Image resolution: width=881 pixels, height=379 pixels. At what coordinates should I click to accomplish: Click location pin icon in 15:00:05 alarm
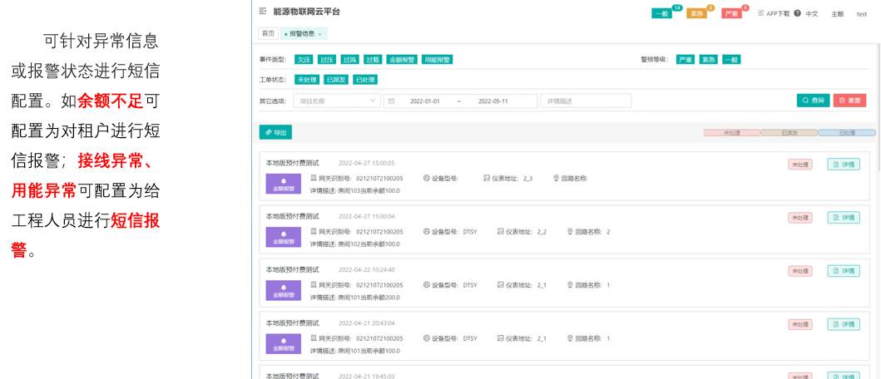pos(557,178)
